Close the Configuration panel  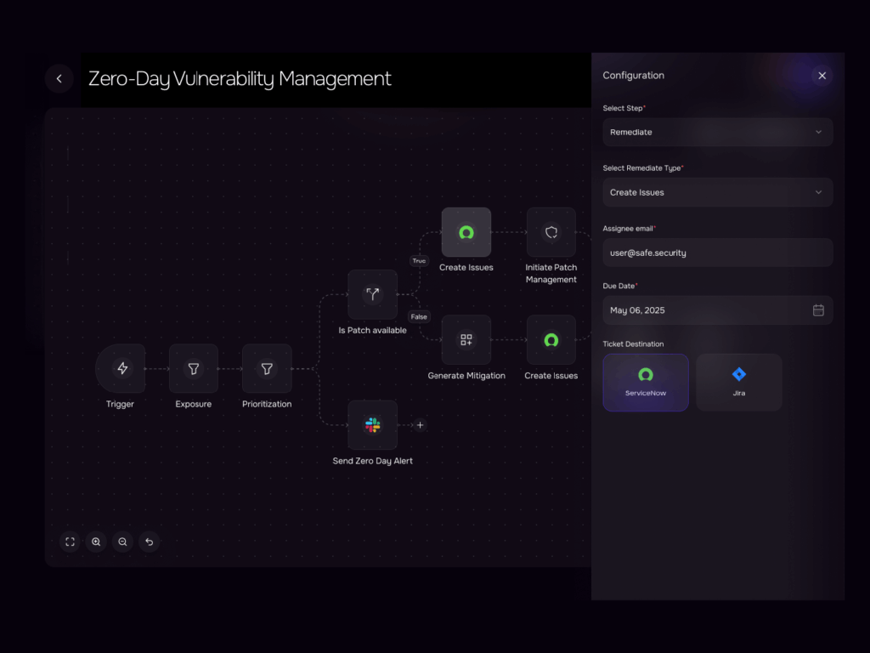coord(822,76)
